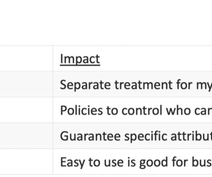Place cursor on the word 'good'
This screenshot has width=212, height=177.
coord(154,163)
